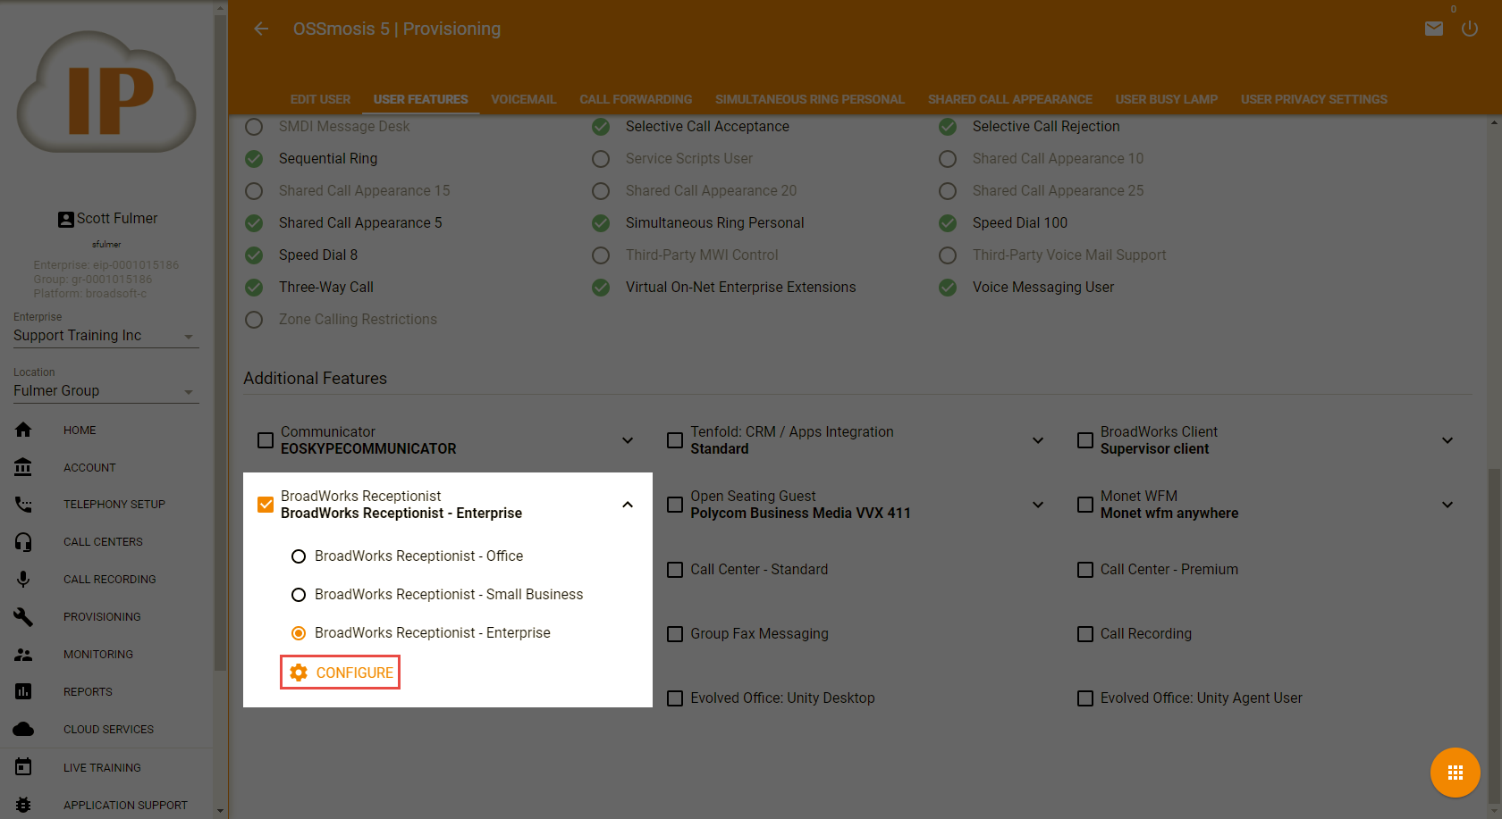
Task: Open the Location dropdown Fulmer Group
Action: 105,391
